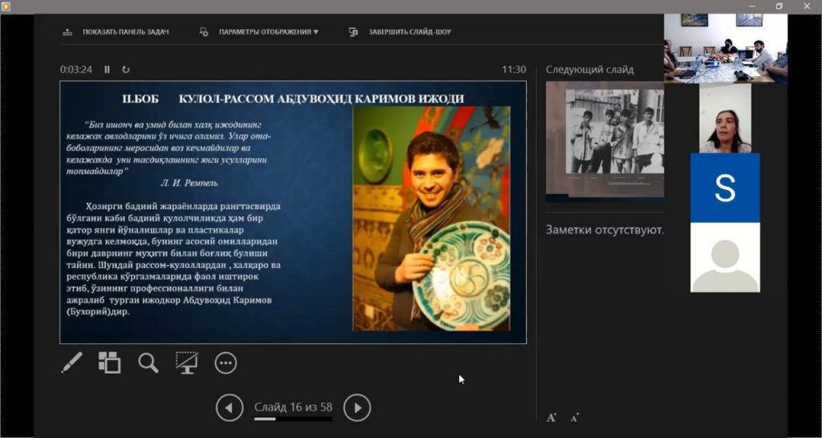Go to the previous slide

[229, 408]
